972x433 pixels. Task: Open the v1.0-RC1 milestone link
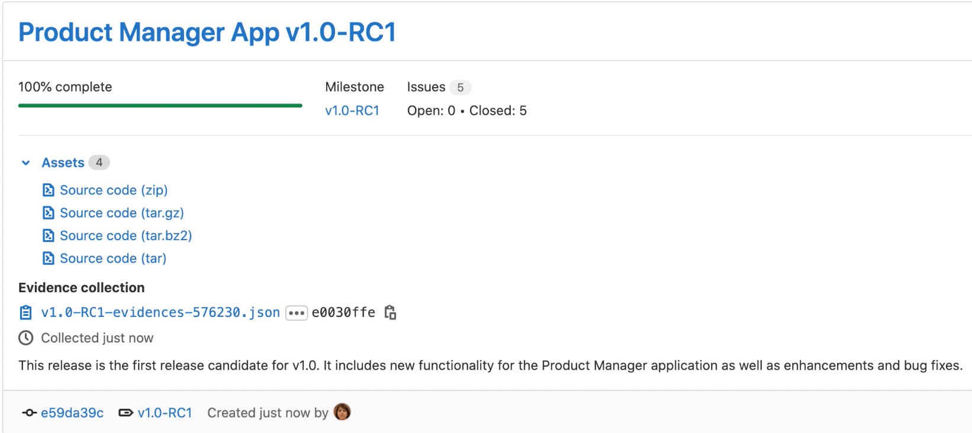352,110
